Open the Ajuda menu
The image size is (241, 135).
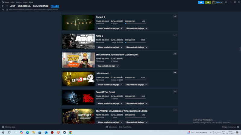click(31, 2)
